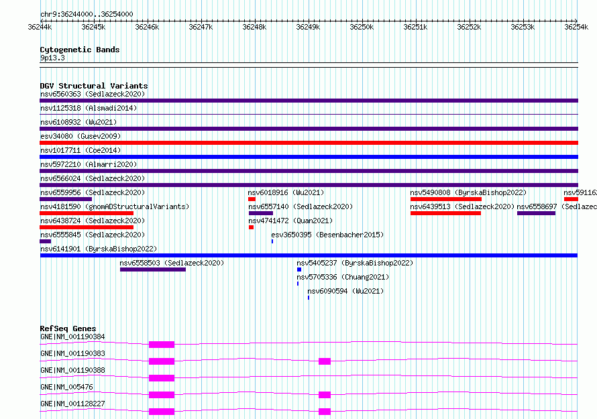The image size is (597, 419).
Task: Click the esv34080 (Gusev2009) label
Action: [x=80, y=136]
